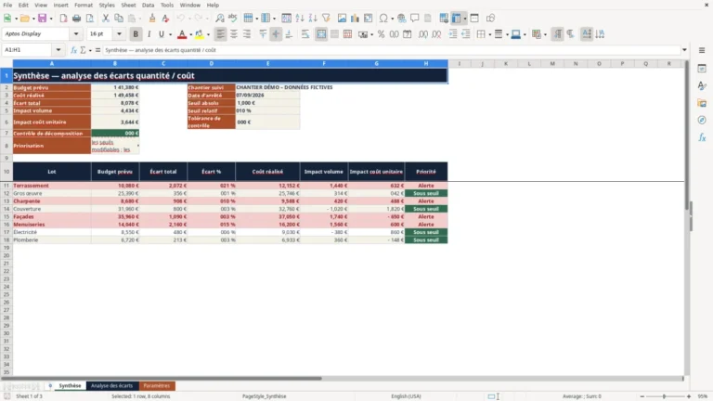
Task: Toggle Align Right
Action: point(247,34)
